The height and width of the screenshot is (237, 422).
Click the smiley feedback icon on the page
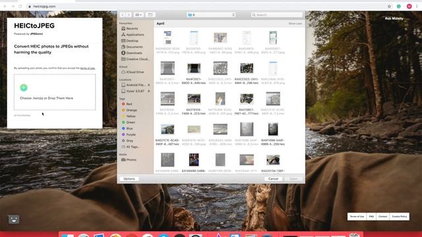(14, 219)
